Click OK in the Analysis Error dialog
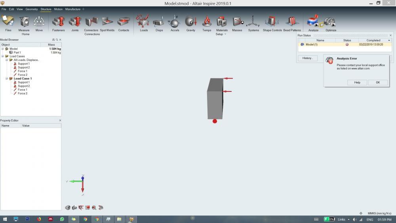The height and width of the screenshot is (223, 396). (x=378, y=82)
